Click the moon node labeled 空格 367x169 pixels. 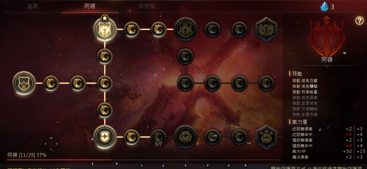coord(212,137)
